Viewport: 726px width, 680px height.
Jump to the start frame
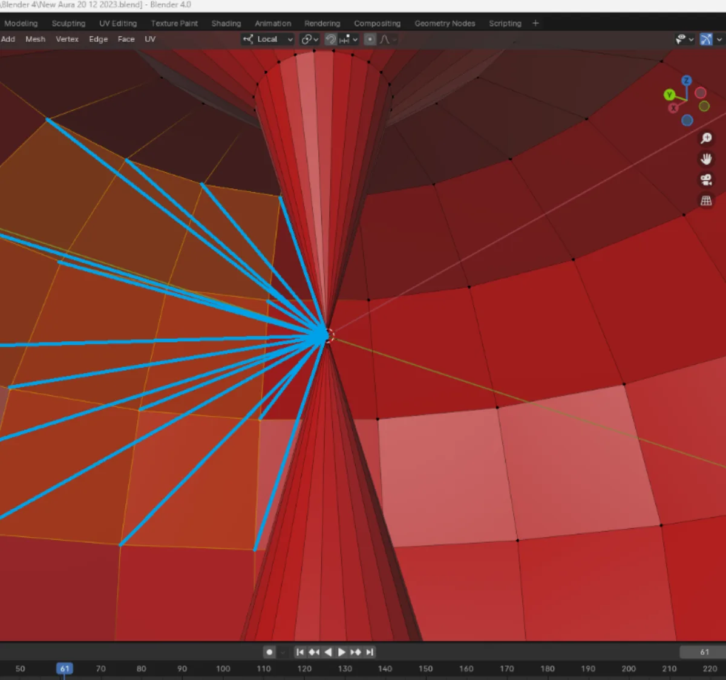(300, 652)
